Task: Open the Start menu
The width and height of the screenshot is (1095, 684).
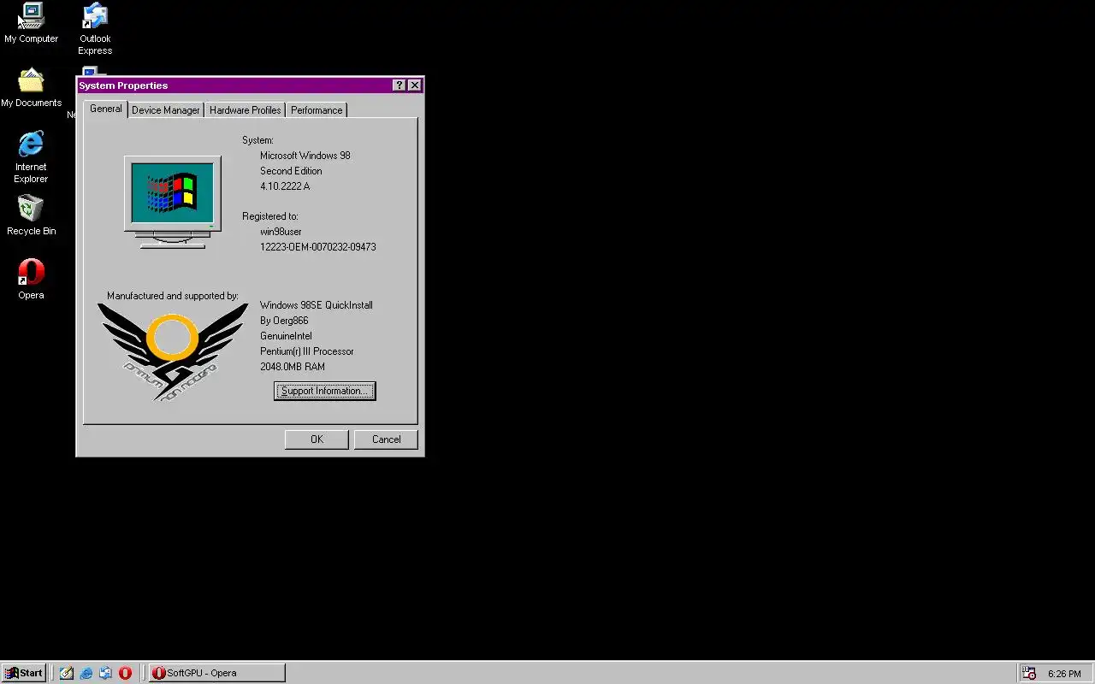Action: (24, 673)
